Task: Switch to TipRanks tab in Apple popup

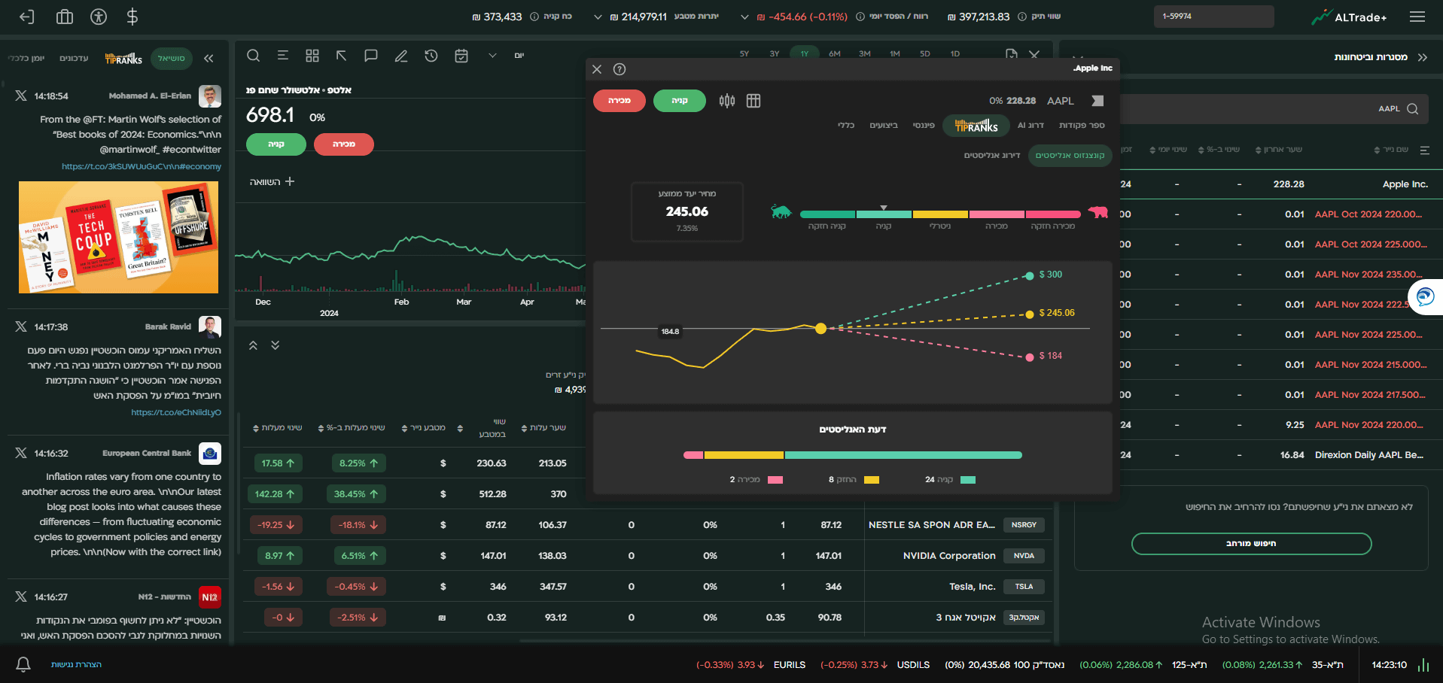Action: tap(976, 126)
